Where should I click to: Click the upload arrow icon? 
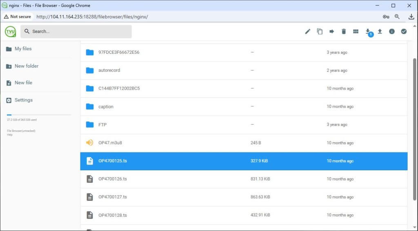380,31
